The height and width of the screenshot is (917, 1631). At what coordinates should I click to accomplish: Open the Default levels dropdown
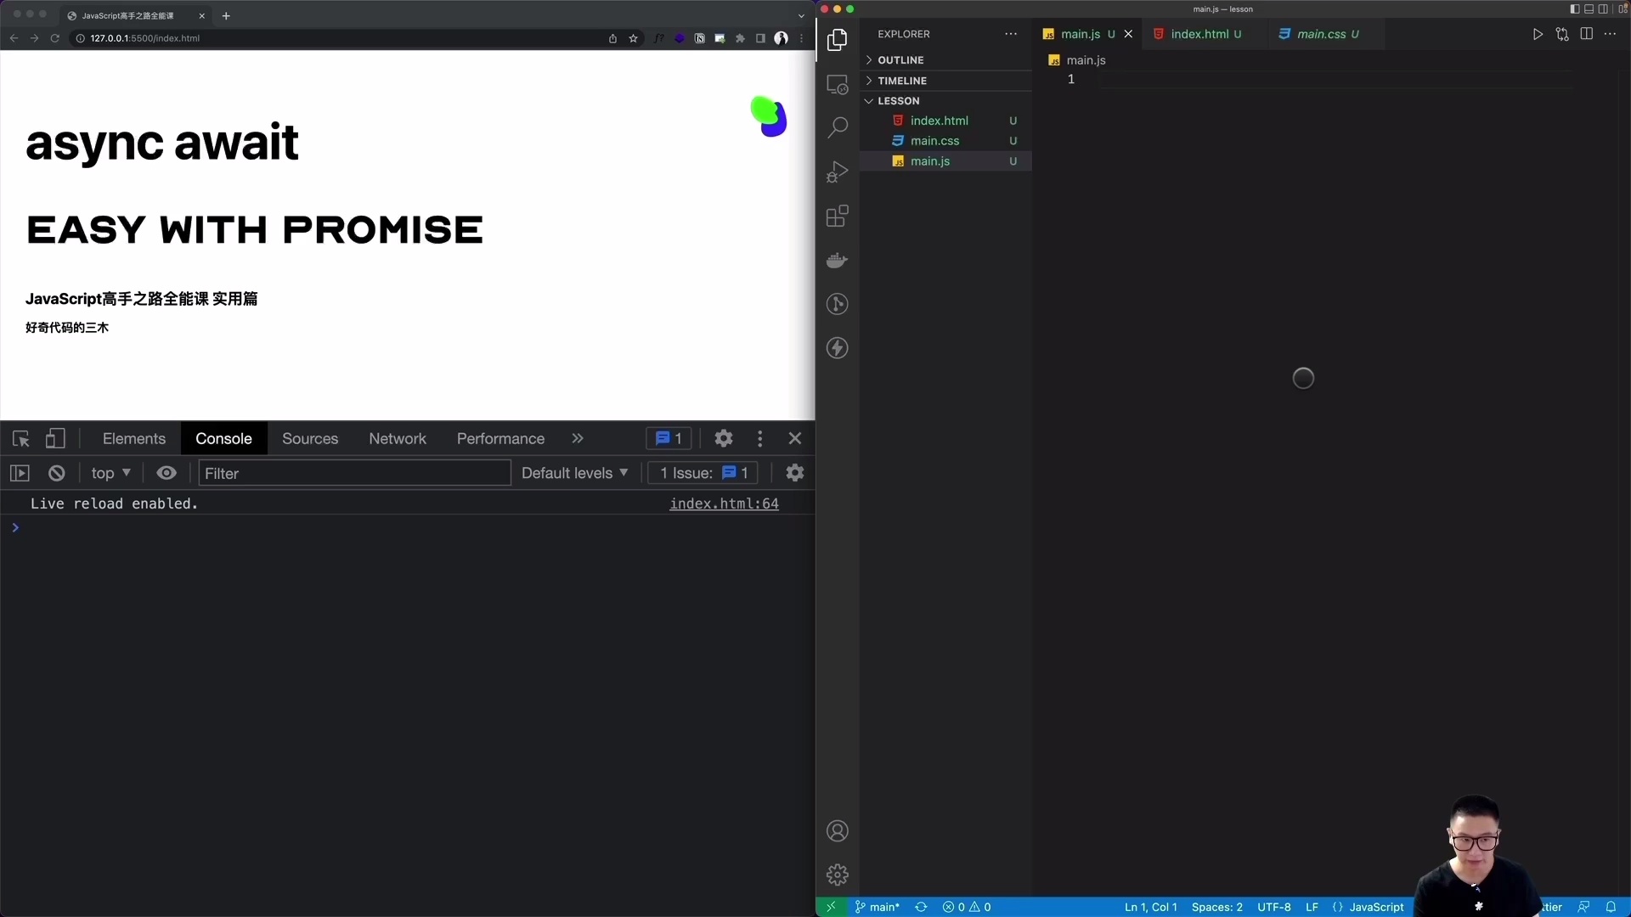574,473
